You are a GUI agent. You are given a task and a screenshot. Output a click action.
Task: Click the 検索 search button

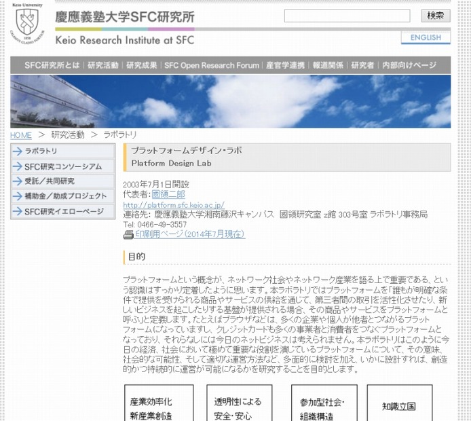436,16
